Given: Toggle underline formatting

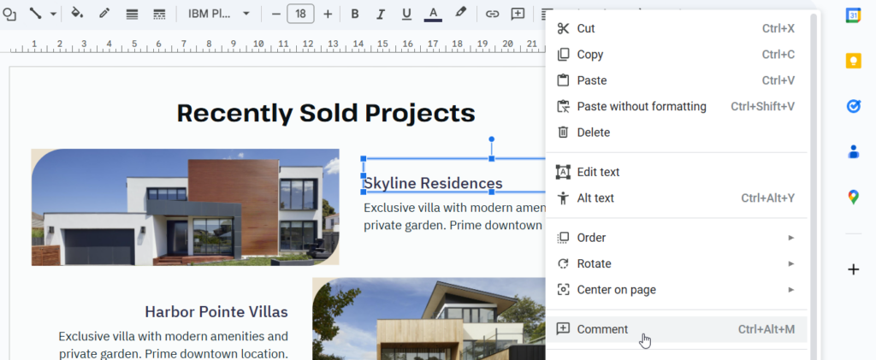Looking at the screenshot, I should 406,14.
